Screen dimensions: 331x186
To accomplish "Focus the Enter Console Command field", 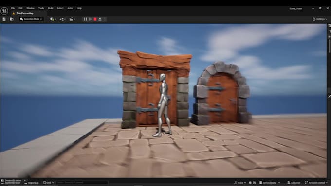I will click(82, 183).
